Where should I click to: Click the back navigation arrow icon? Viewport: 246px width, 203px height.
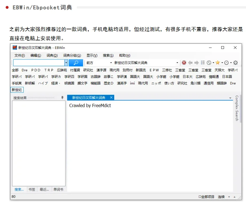(190, 63)
